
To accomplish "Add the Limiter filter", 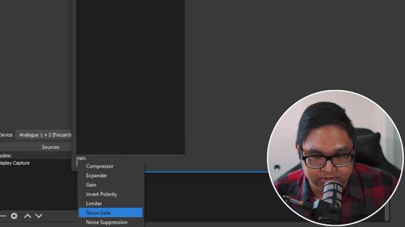I will (111, 203).
